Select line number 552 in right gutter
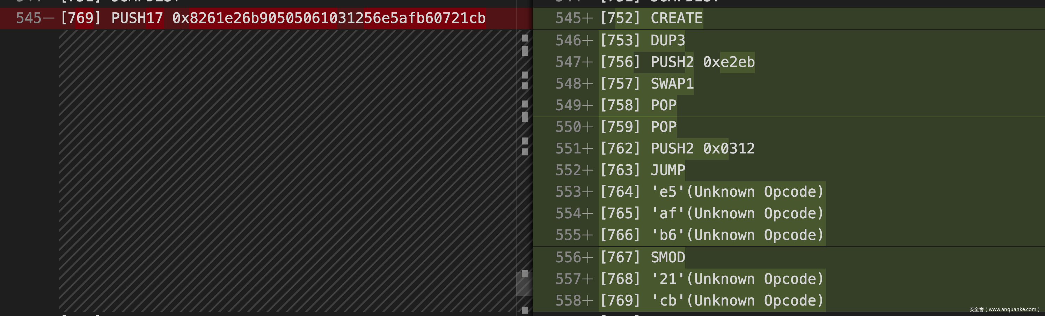1045x316 pixels. (568, 170)
